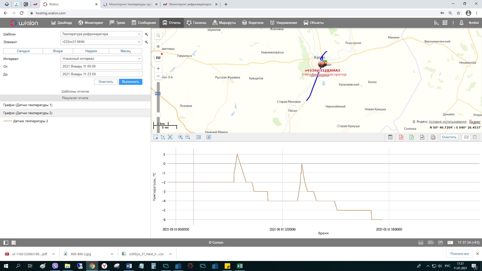The height and width of the screenshot is (271, 482).
Task: Open the Уведомления tab
Action: click(x=283, y=23)
